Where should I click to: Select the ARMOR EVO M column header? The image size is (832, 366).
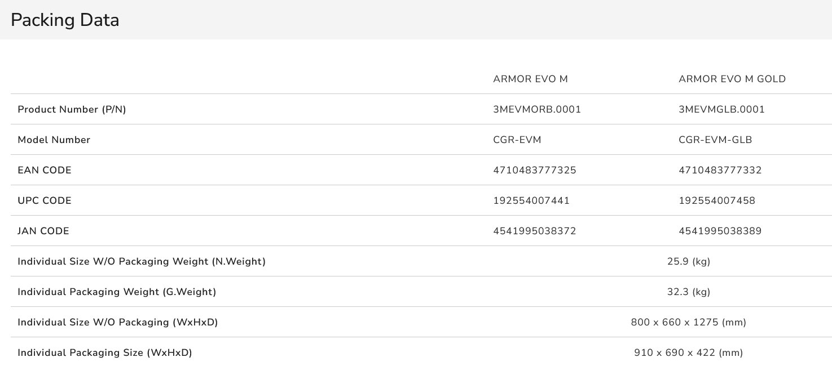pos(530,79)
